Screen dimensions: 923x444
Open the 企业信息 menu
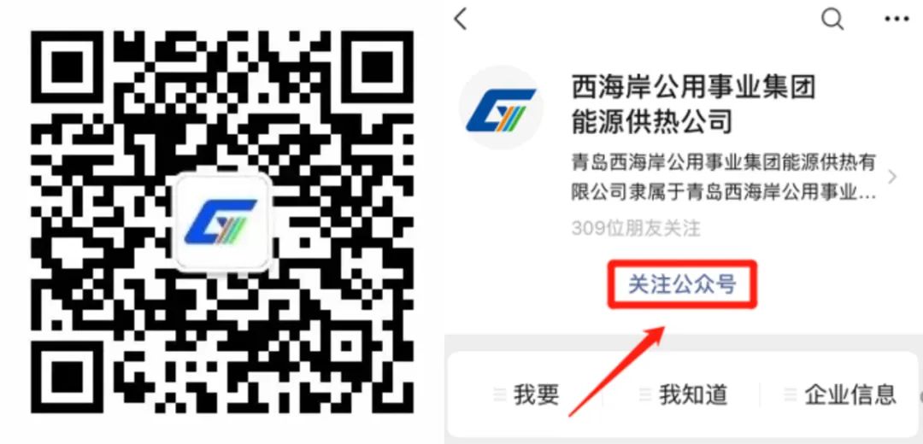coord(841,394)
